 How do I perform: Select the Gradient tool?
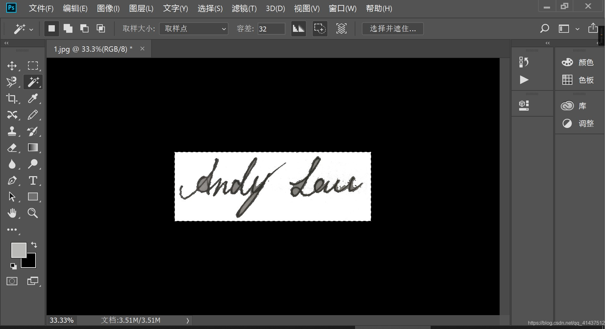tap(33, 148)
